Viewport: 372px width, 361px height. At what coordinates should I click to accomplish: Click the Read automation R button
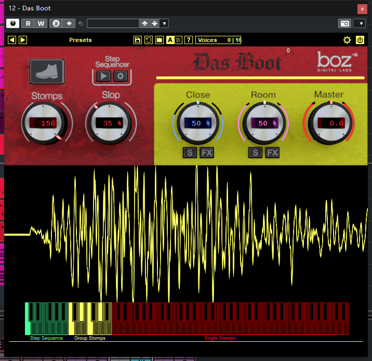[x=28, y=23]
